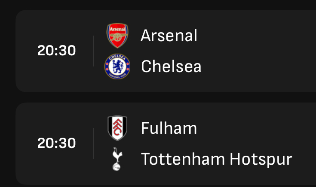Click the red FFC letters on Fulham's crest
316x187 pixels.
click(x=117, y=127)
